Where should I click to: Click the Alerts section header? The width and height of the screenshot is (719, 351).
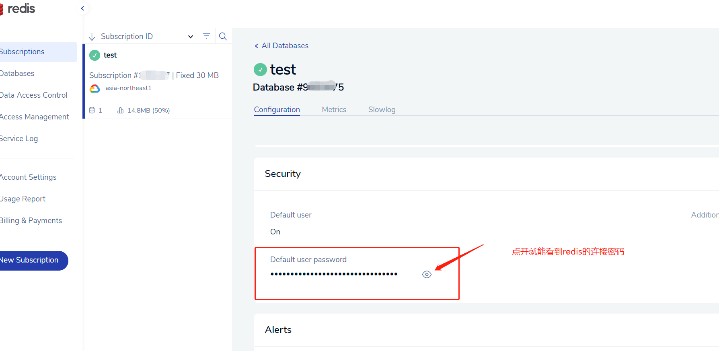278,330
